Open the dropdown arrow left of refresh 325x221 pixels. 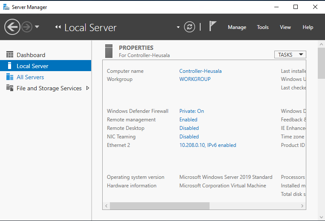[x=178, y=27]
